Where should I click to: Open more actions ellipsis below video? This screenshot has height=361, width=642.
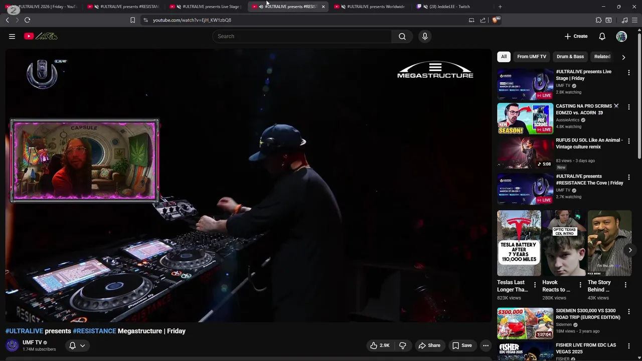click(x=486, y=345)
